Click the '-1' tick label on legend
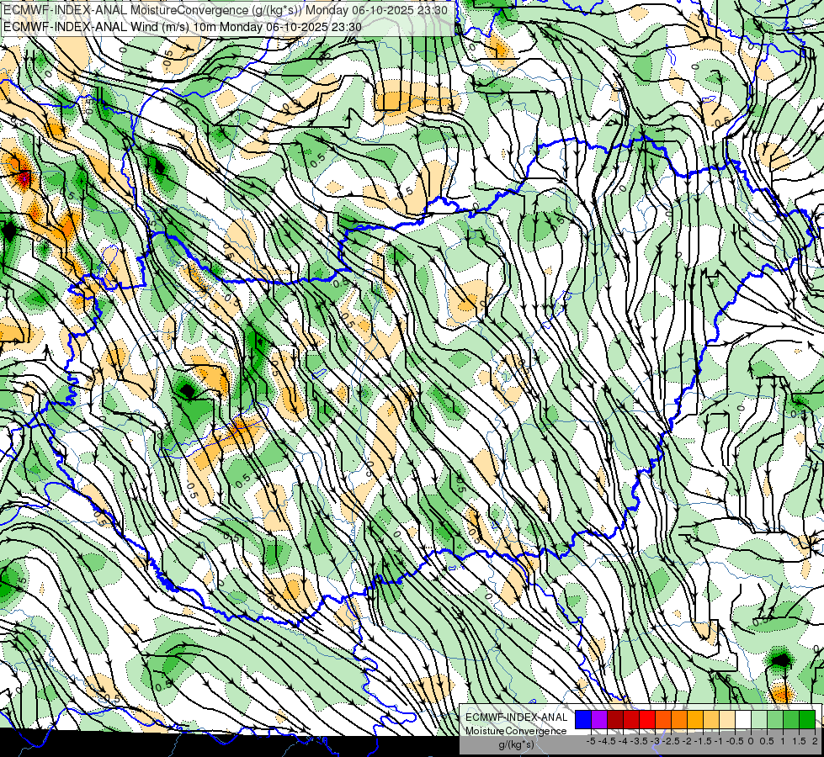This screenshot has width=824, height=757. point(718,741)
